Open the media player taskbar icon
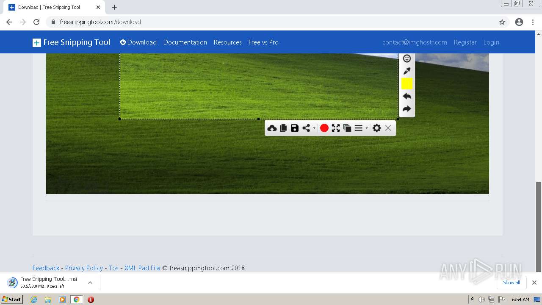The height and width of the screenshot is (305, 542). point(62,299)
